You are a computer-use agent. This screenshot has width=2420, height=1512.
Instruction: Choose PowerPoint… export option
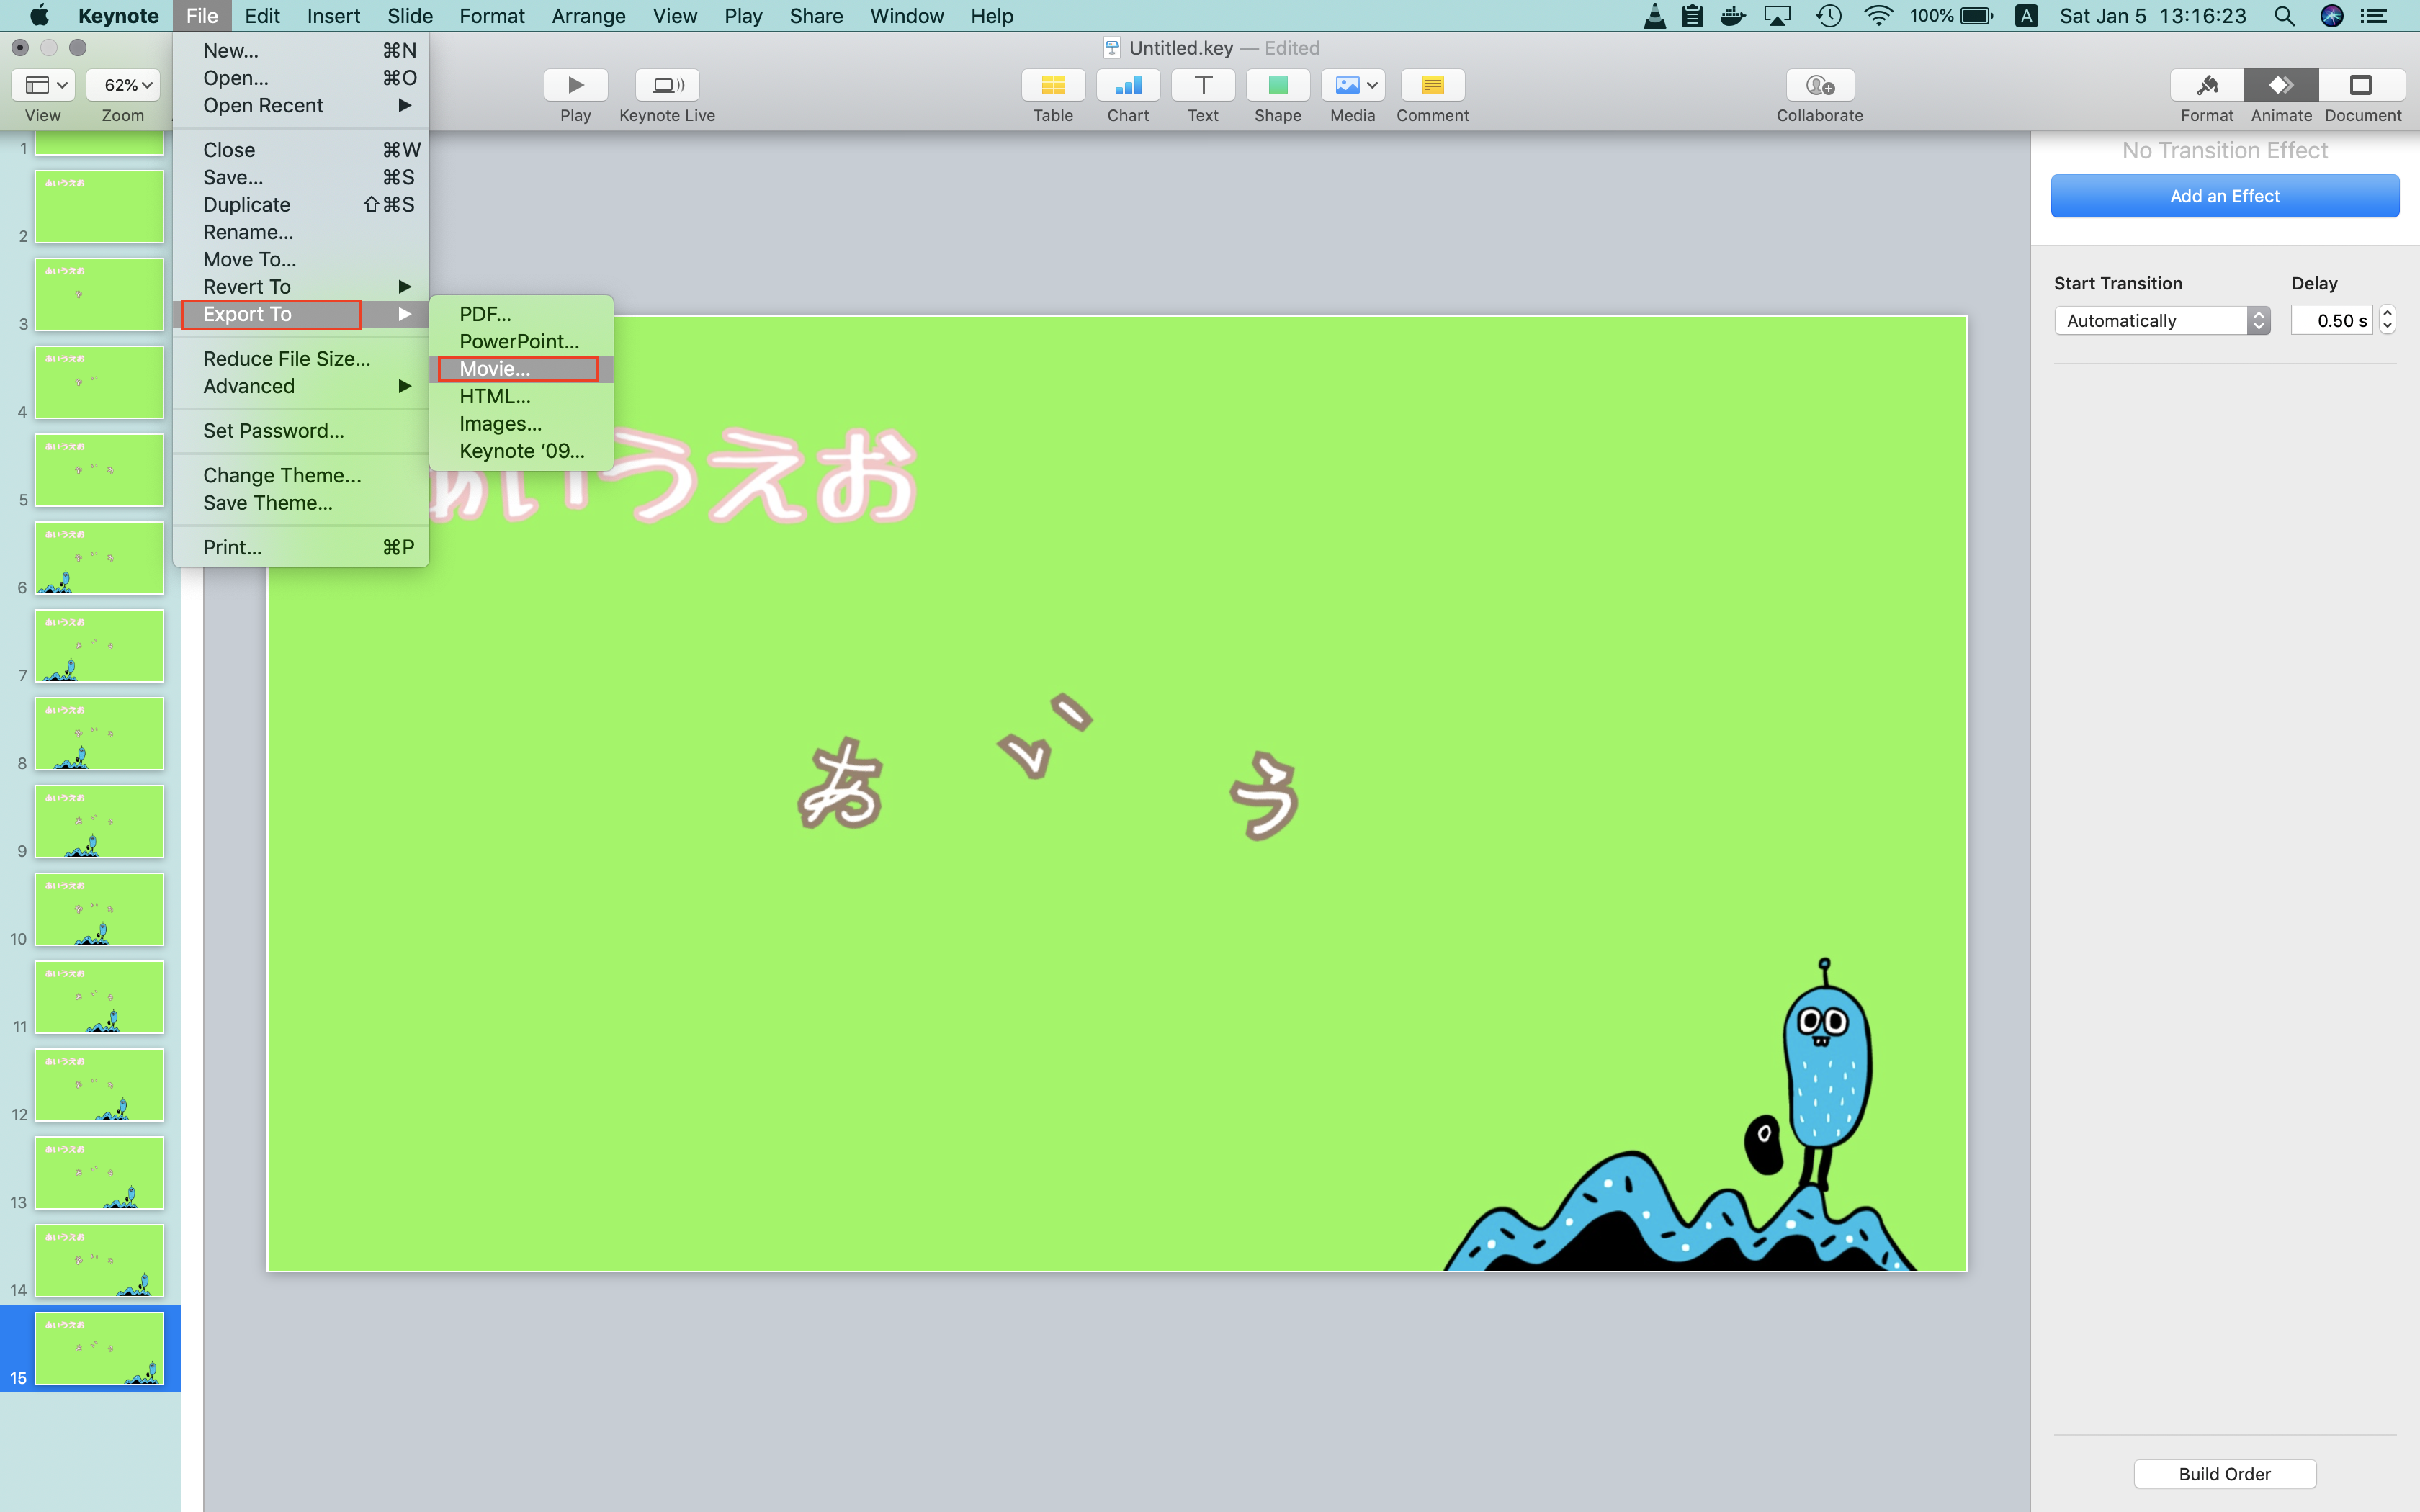click(521, 341)
